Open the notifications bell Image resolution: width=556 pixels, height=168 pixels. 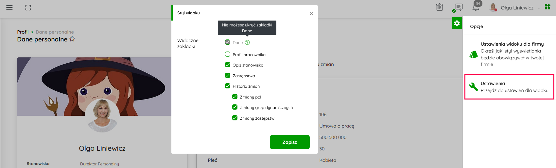pyautogui.click(x=476, y=7)
